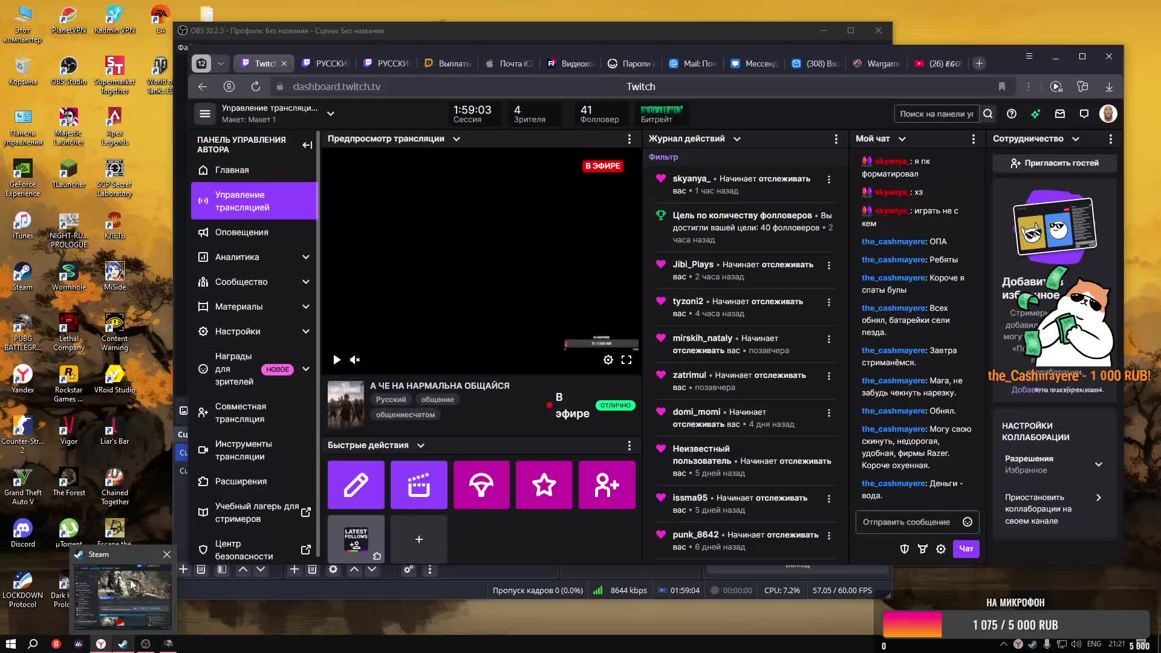Viewport: 1161px width, 653px height.
Task: Open the whispers speech-bubble icon
Action: tap(1084, 114)
